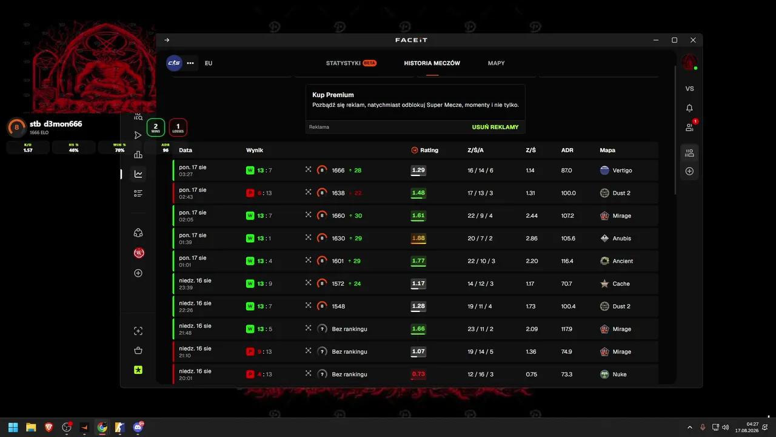Open the play (matchmaking) icon in left sidebar
This screenshot has height=437, width=776.
(138, 135)
